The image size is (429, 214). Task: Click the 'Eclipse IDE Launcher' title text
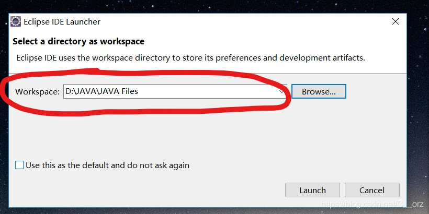pyautogui.click(x=62, y=21)
